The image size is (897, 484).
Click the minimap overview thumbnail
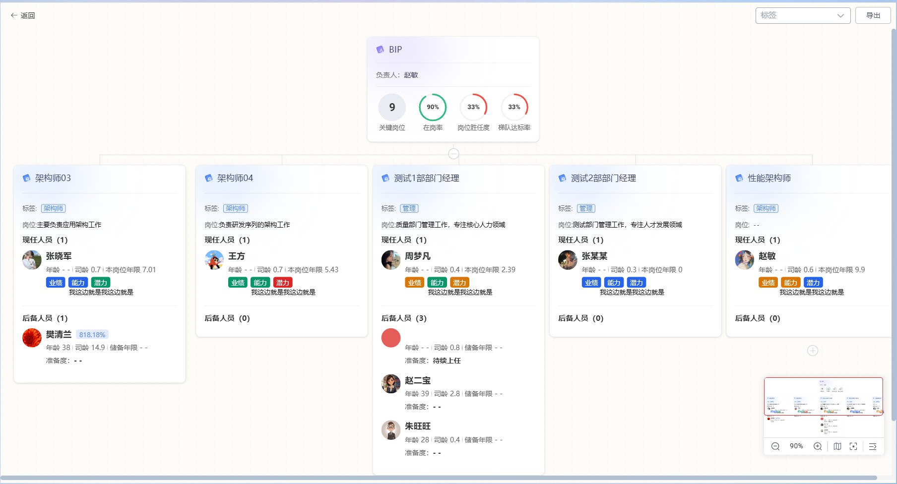[x=824, y=408]
